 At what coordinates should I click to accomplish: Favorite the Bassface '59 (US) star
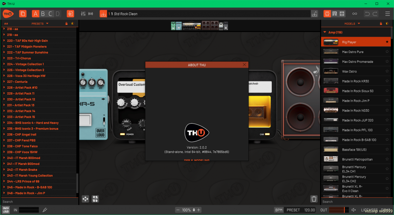click(387, 150)
